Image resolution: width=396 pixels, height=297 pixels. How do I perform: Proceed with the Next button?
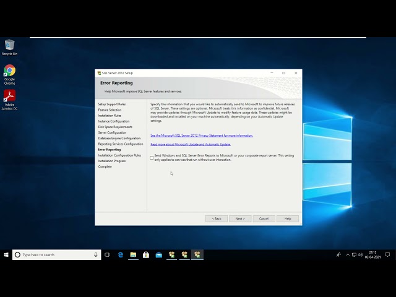pyautogui.click(x=240, y=218)
